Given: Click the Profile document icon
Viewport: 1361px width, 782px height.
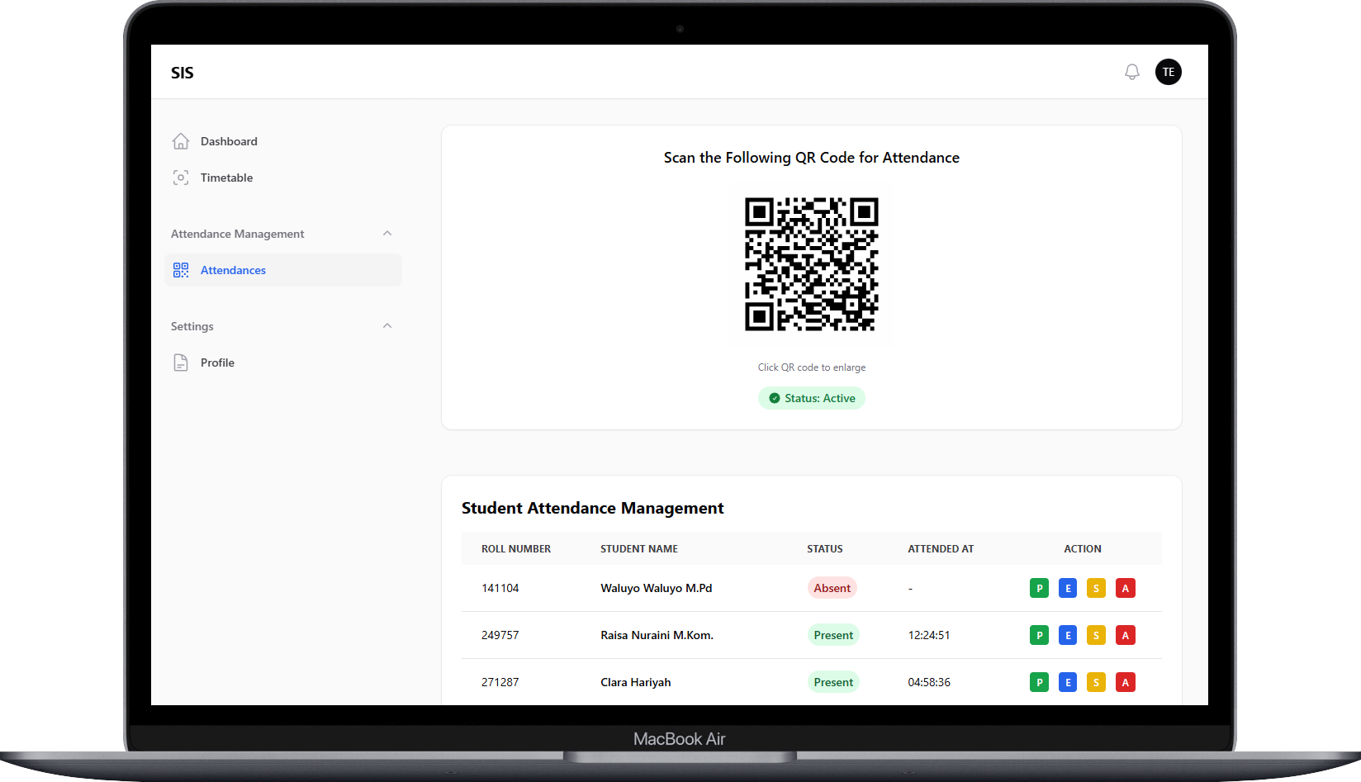Looking at the screenshot, I should [181, 363].
